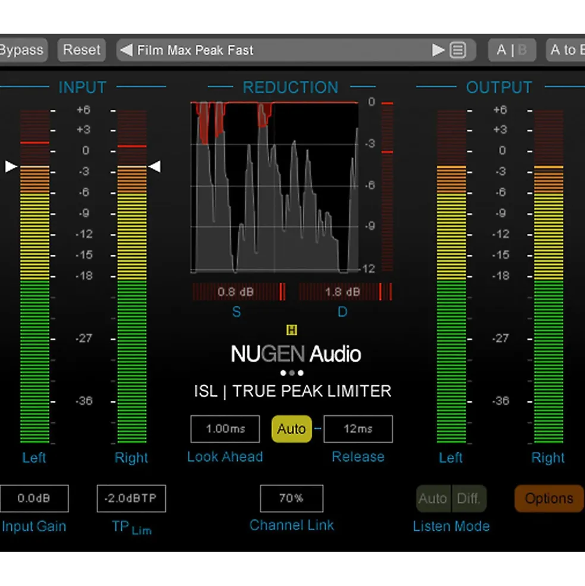Click the TP Lim label
This screenshot has width=585, height=586.
[131, 527]
